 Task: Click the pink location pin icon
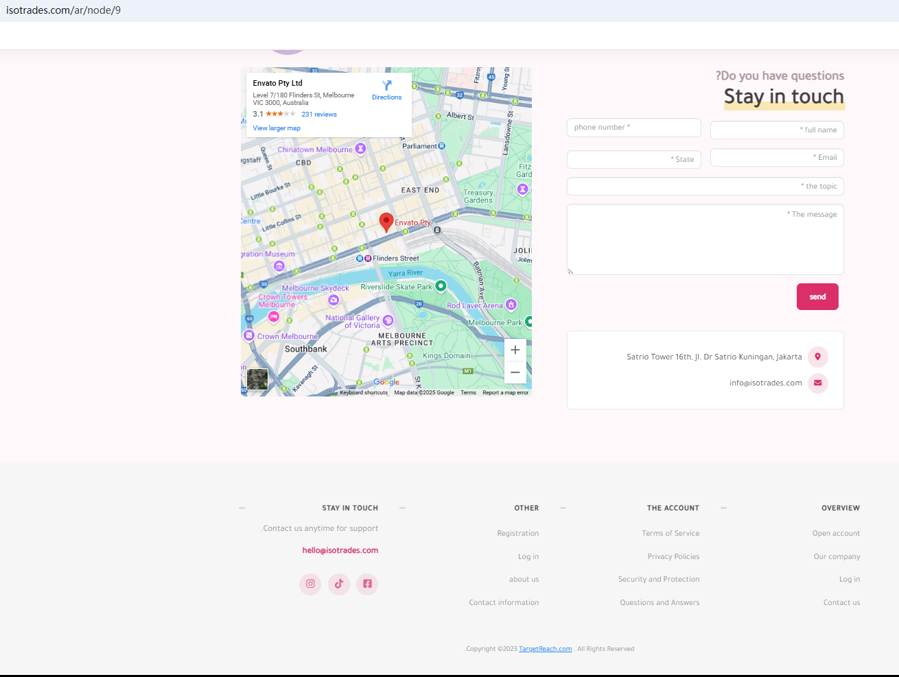pyautogui.click(x=817, y=357)
